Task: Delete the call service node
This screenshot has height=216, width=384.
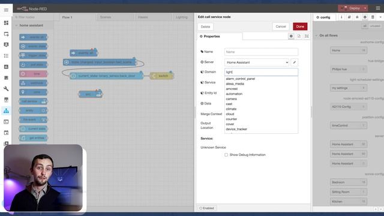Action: click(x=205, y=26)
